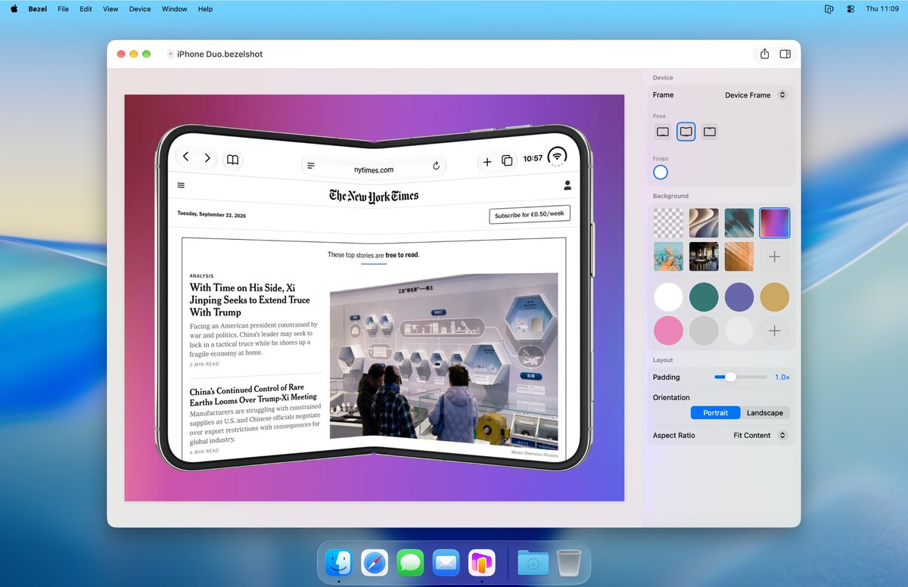Click Subscribe for €0.50/week button
The image size is (908, 587).
click(530, 215)
